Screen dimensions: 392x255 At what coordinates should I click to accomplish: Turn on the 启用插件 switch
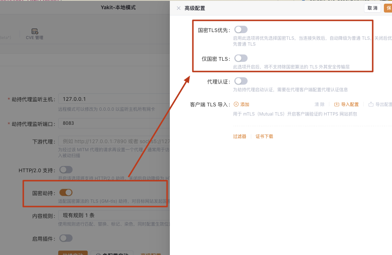66,238
